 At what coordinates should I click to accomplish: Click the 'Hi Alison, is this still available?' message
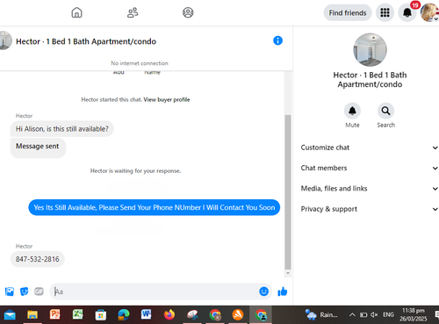click(62, 129)
